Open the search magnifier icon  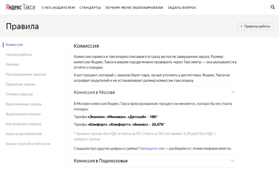coord(272,7)
